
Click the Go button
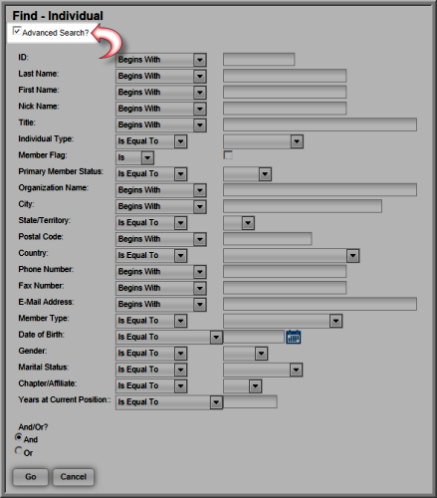(x=31, y=477)
